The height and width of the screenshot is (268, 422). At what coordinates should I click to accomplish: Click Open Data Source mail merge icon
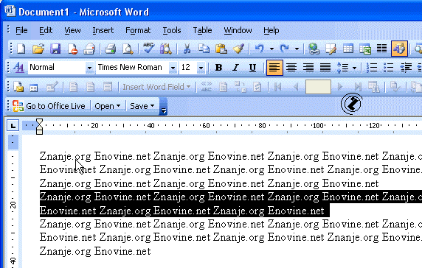point(34,87)
